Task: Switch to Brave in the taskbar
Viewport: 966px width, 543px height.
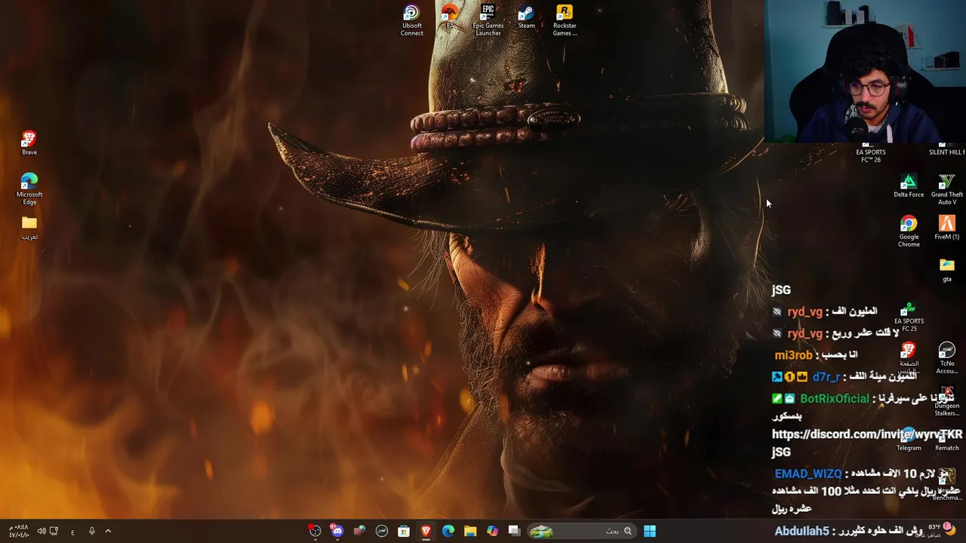Action: [426, 531]
